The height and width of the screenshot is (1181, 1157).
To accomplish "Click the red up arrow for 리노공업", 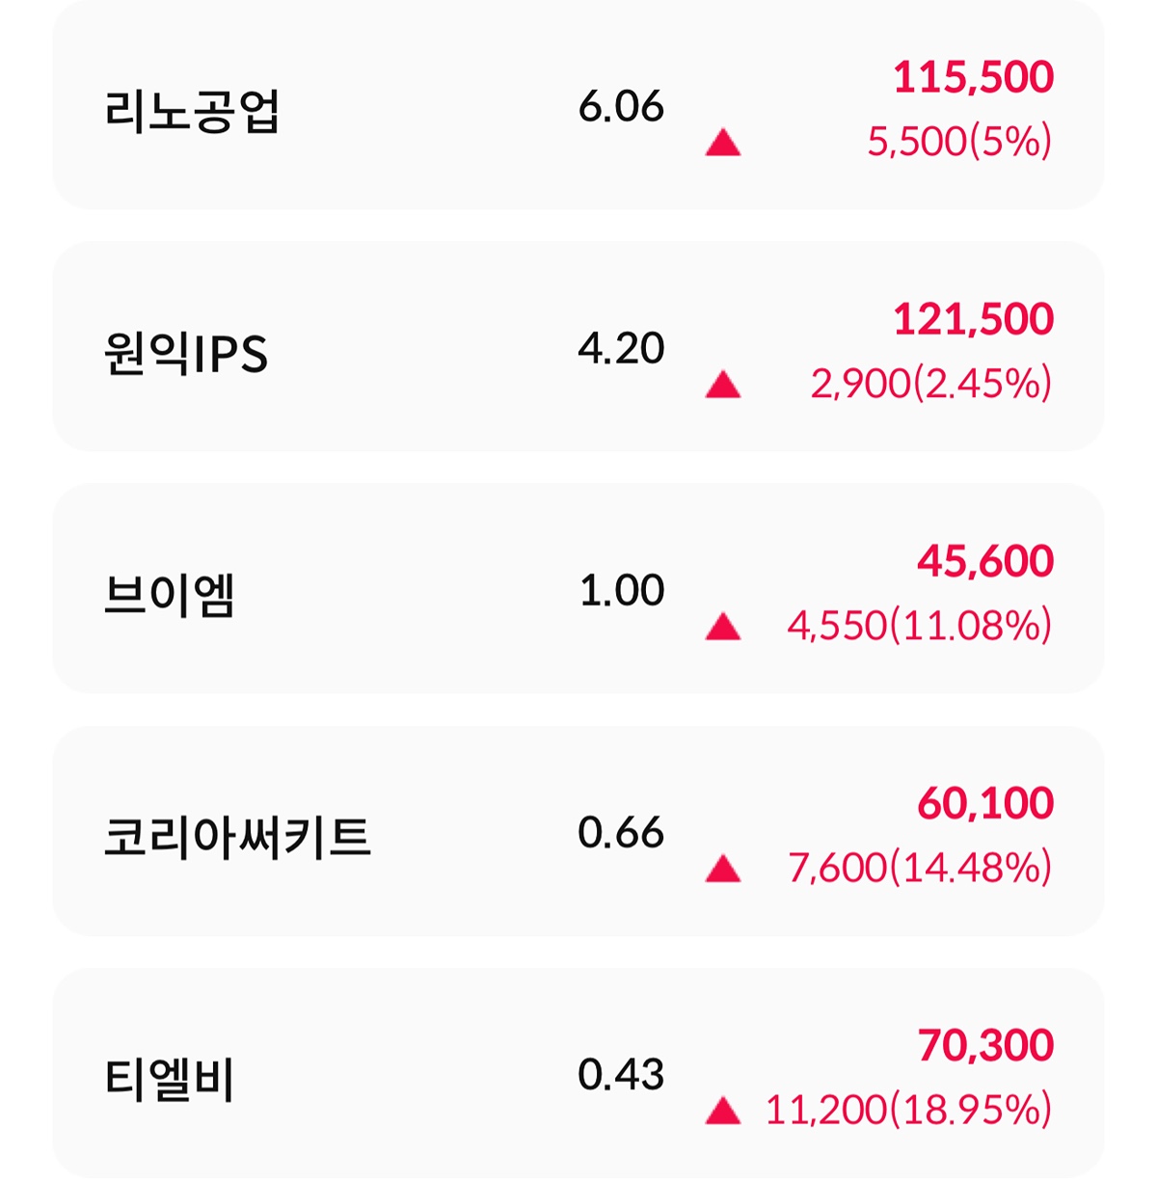I will click(x=723, y=144).
